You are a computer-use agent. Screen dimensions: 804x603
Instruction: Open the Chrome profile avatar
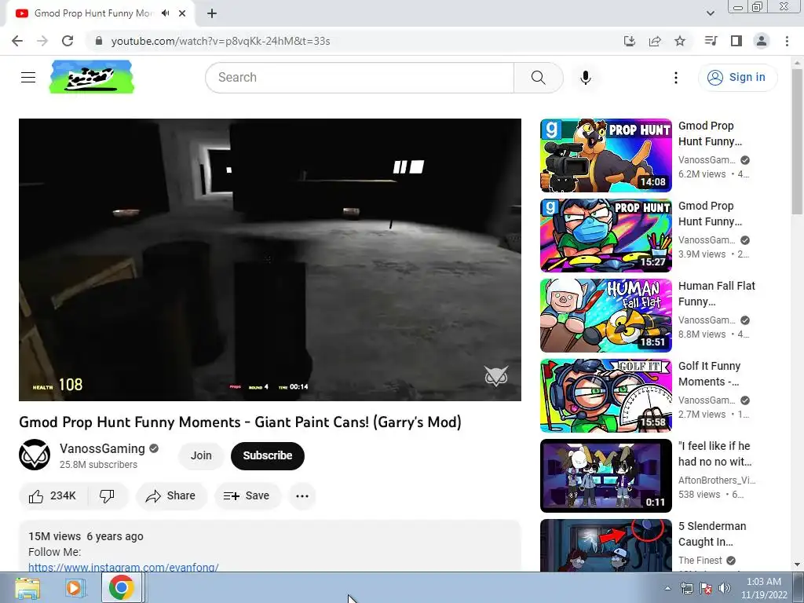click(x=762, y=41)
